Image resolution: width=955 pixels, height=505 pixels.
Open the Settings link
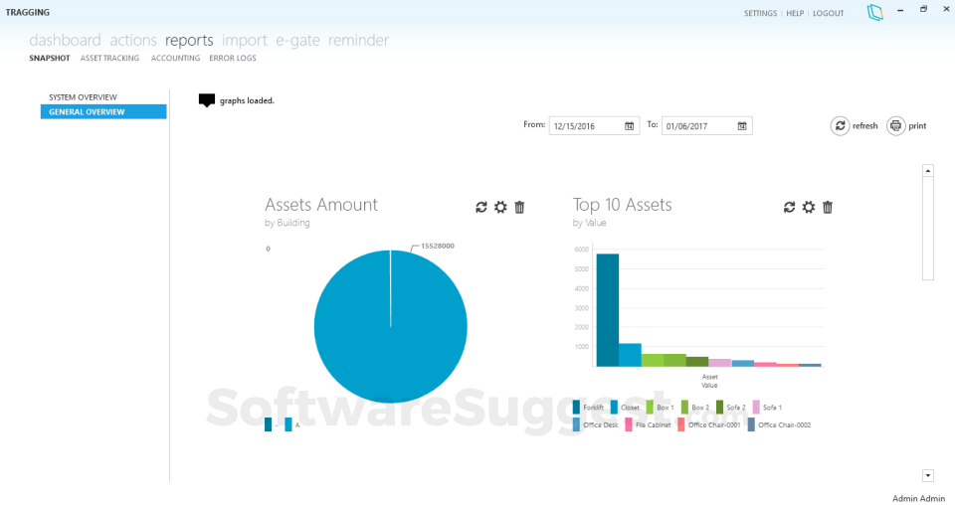point(760,13)
